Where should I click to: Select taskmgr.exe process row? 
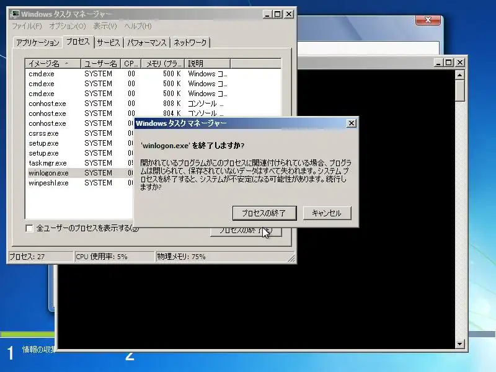[79, 163]
